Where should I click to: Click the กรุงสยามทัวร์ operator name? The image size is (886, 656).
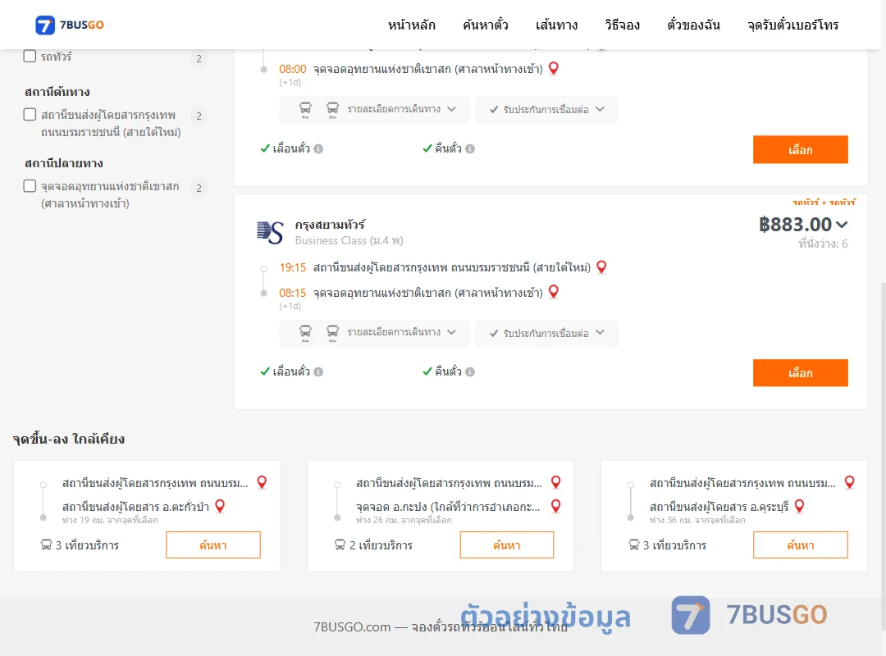[330, 225]
